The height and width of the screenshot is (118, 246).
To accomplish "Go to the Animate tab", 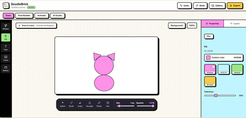I will click(42, 15).
